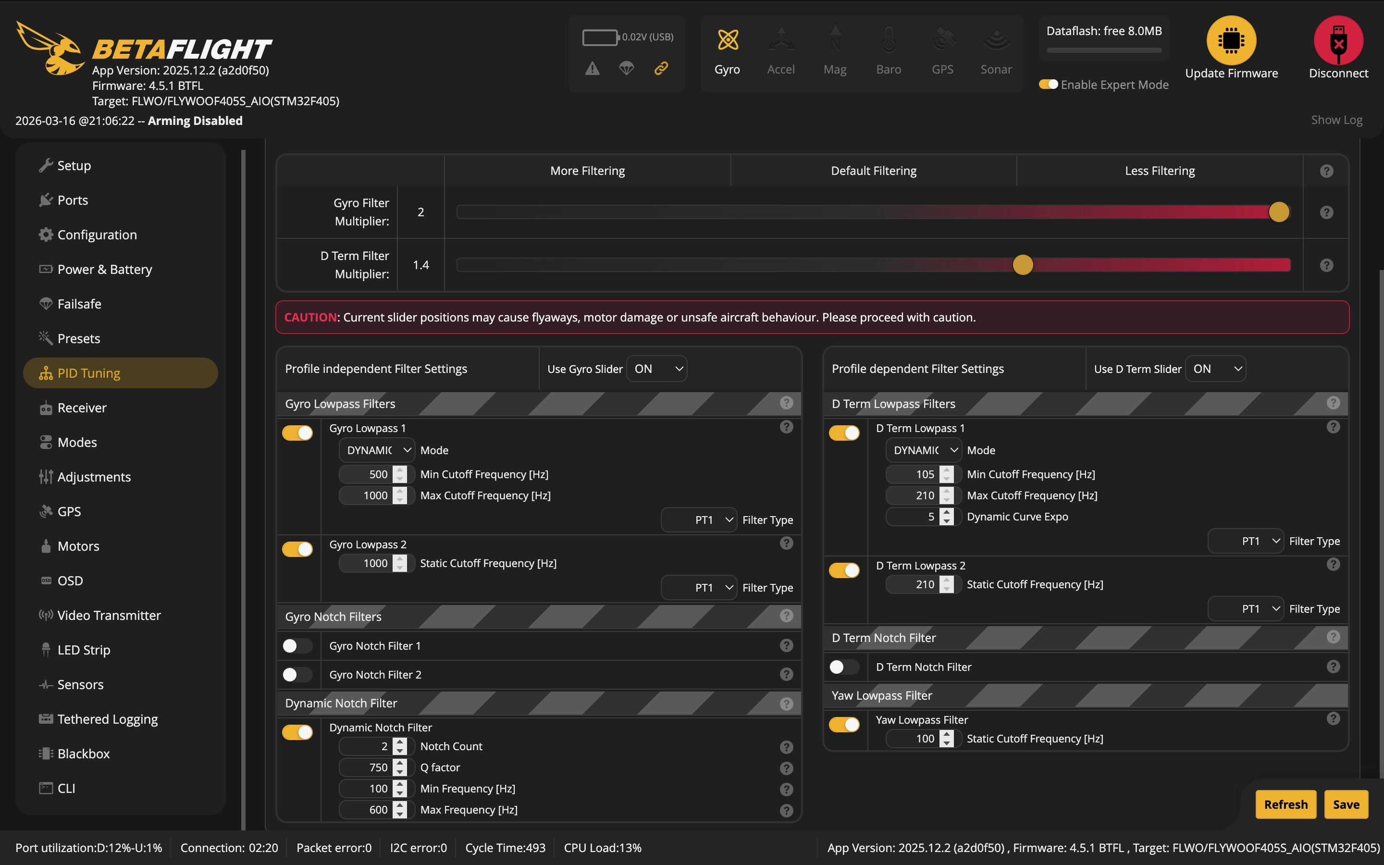
Task: Open the Use Gyro Slider dropdown
Action: (656, 369)
